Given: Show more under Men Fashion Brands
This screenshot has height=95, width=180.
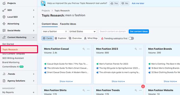Looking at the screenshot, I should point(170,81).
